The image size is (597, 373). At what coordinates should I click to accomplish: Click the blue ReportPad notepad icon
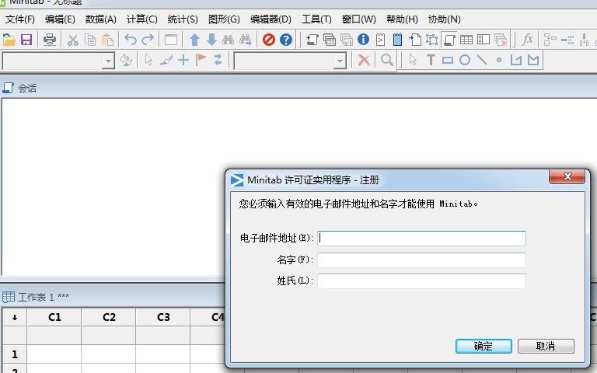[x=397, y=40]
